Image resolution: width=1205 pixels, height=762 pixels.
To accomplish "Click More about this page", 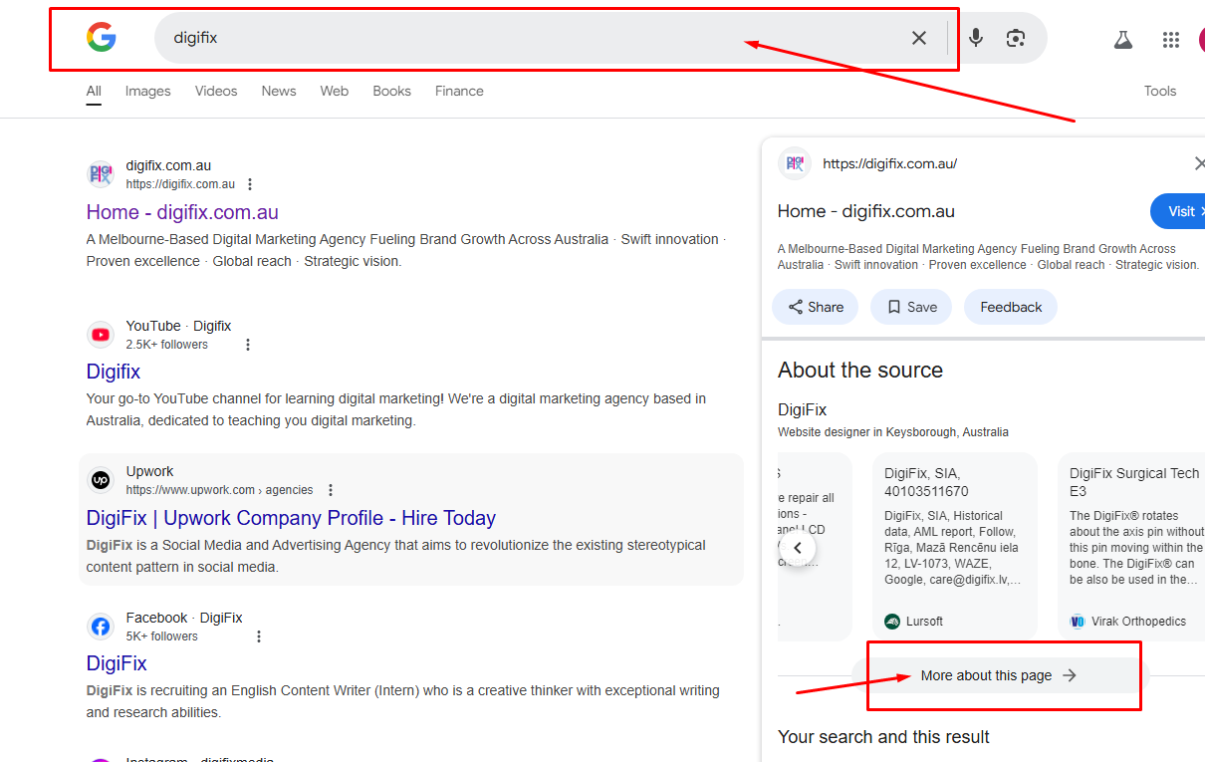I will click(1000, 675).
